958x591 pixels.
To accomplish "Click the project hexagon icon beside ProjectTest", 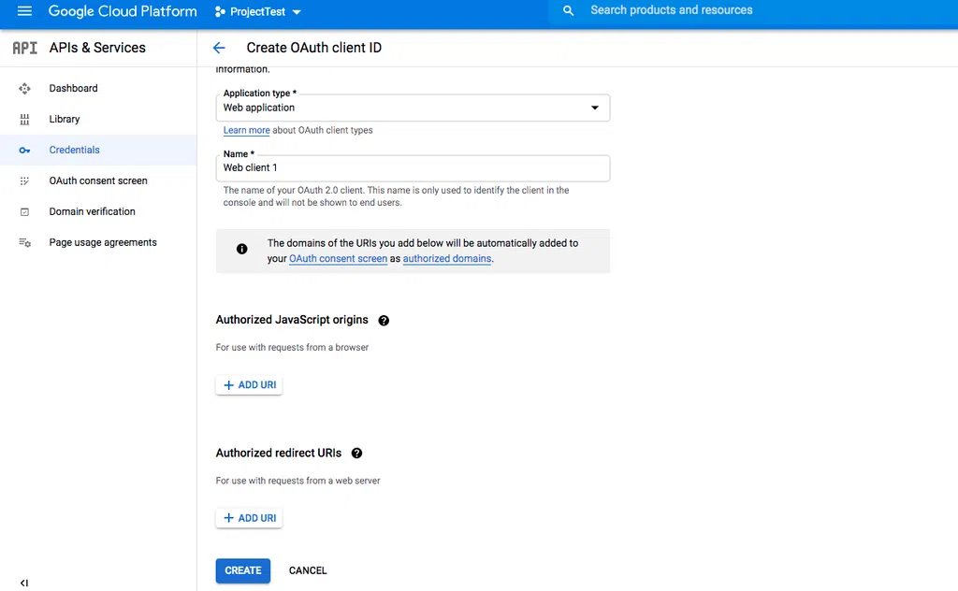I will click(x=220, y=11).
